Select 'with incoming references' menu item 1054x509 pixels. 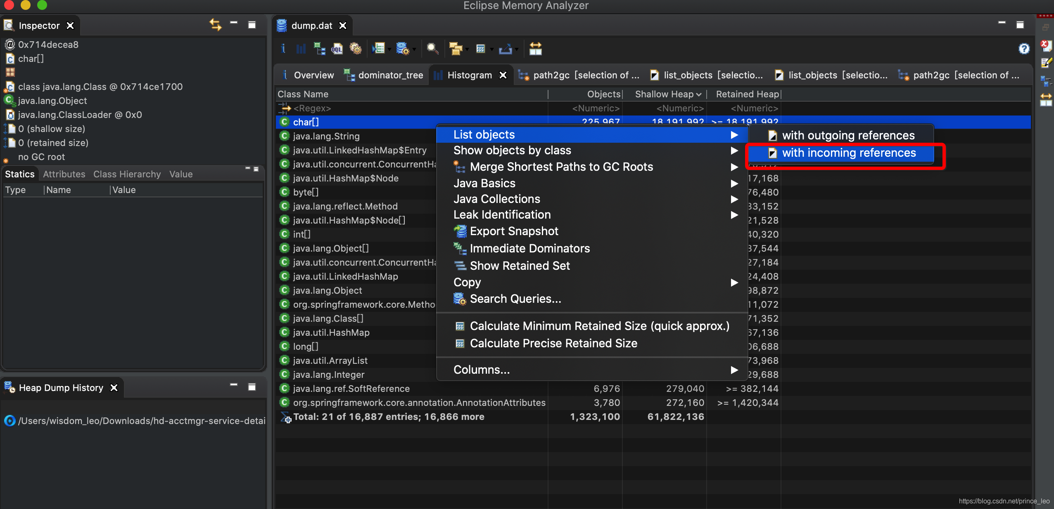pyautogui.click(x=849, y=153)
